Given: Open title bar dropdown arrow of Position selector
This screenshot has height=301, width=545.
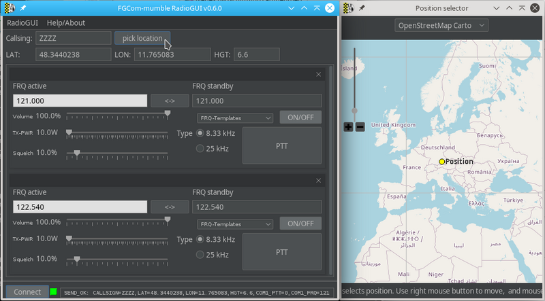Looking at the screenshot, I should (x=497, y=8).
